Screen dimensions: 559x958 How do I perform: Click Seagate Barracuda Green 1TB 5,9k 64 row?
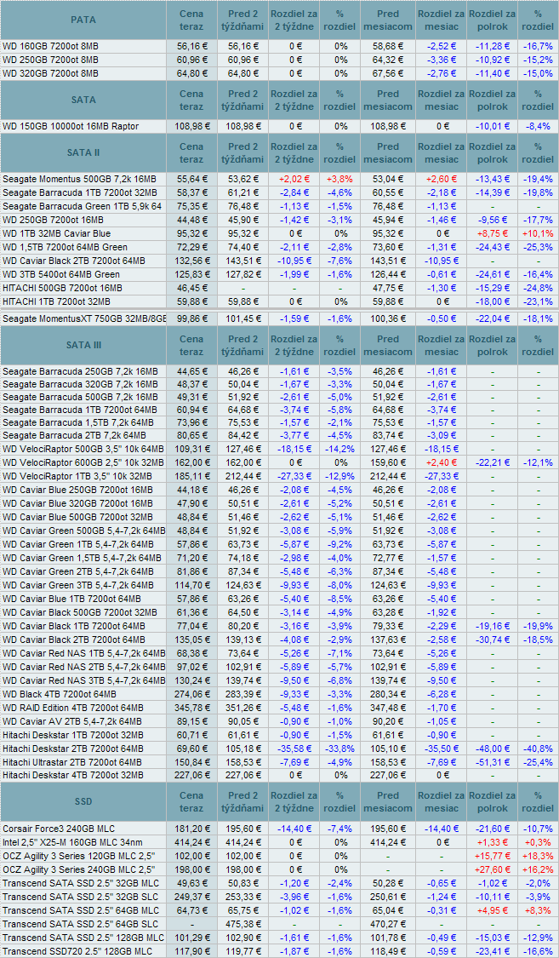[279, 206]
